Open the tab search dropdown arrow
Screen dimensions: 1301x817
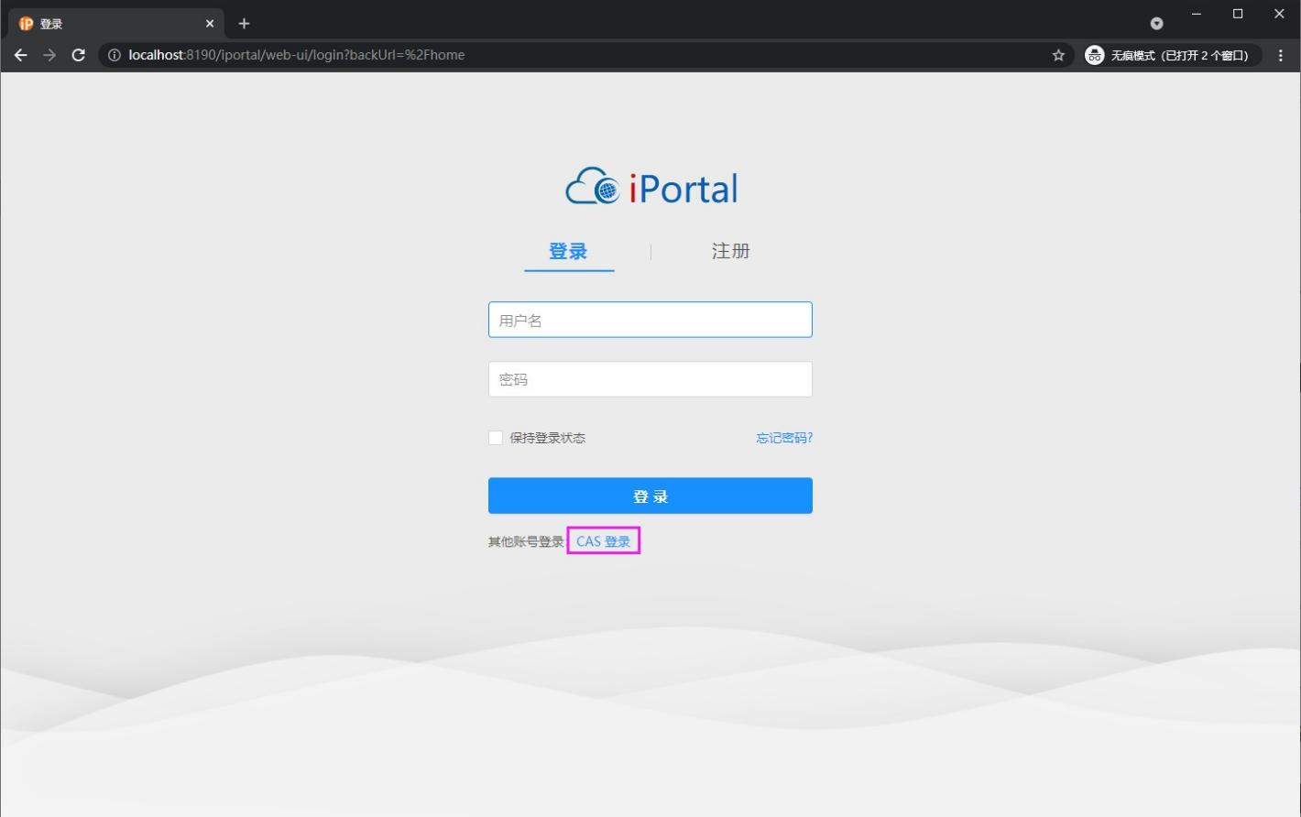1156,23
